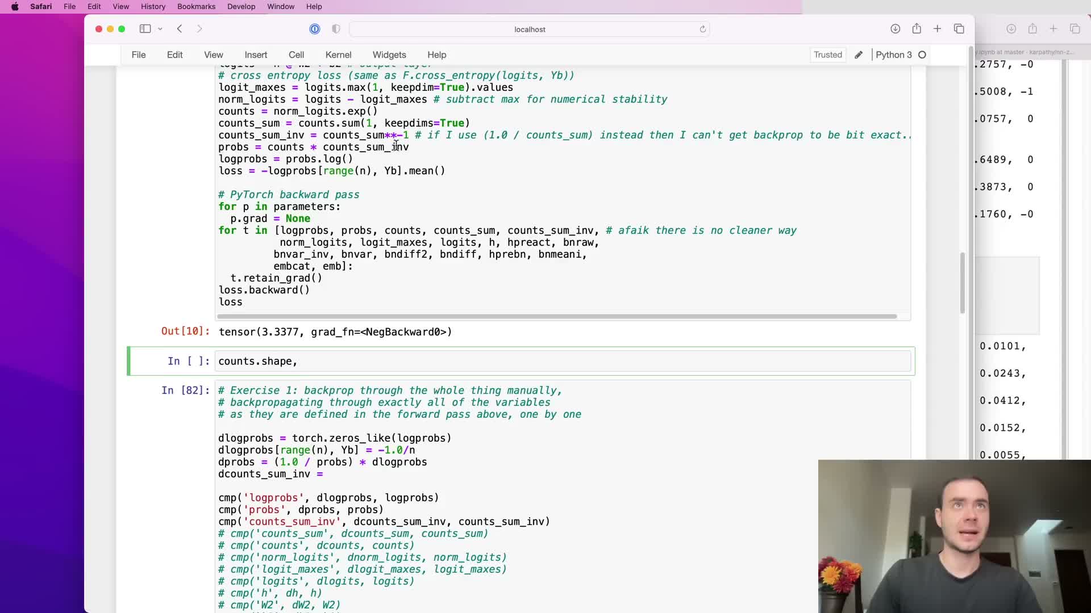Click the Share icon in toolbar
Screen dimensions: 1091x613
click(917, 29)
